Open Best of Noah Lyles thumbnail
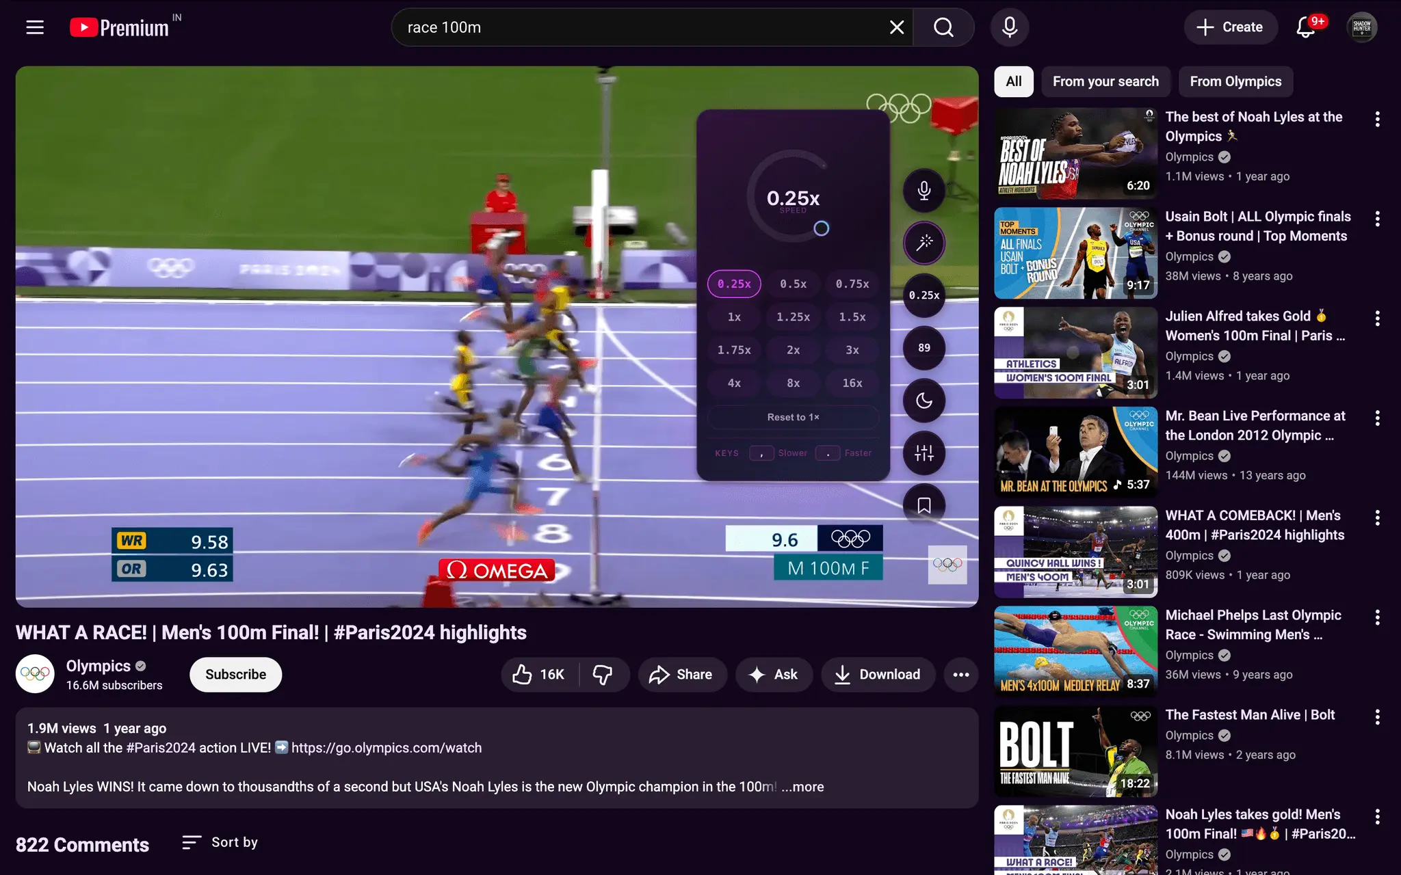The image size is (1401, 875). coord(1075,153)
